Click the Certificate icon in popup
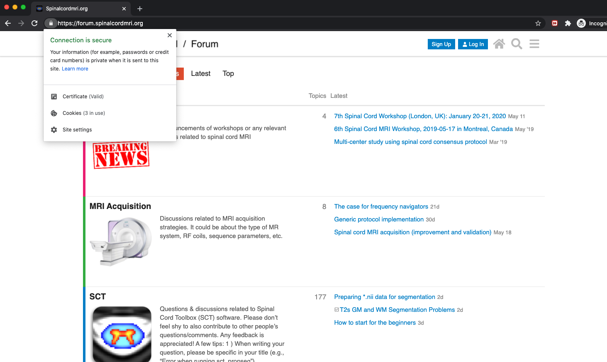 click(54, 97)
